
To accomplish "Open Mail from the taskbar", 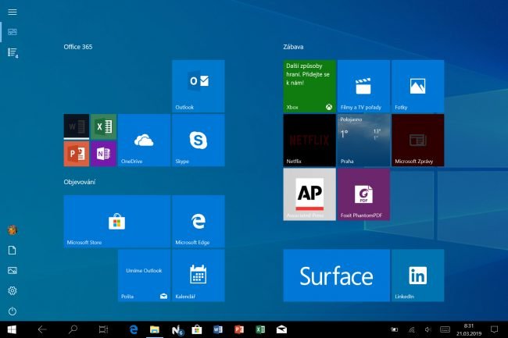I will 281,329.
